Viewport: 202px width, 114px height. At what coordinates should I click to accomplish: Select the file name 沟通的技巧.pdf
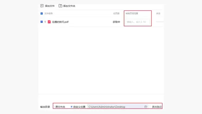tap(60, 22)
